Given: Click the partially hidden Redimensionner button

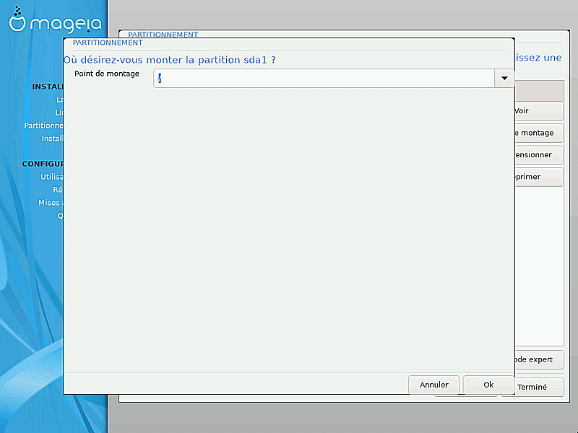Looking at the screenshot, I should click(538, 154).
